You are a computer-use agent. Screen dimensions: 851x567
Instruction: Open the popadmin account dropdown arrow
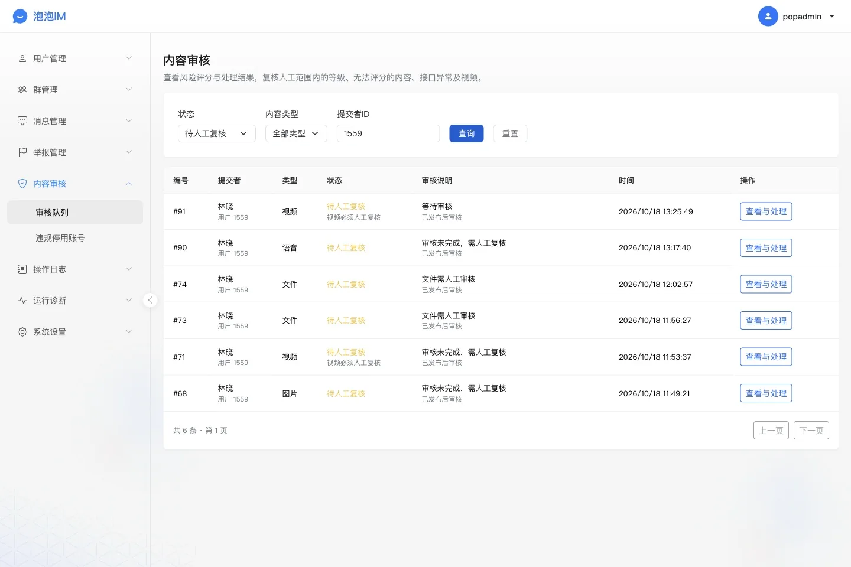click(832, 17)
